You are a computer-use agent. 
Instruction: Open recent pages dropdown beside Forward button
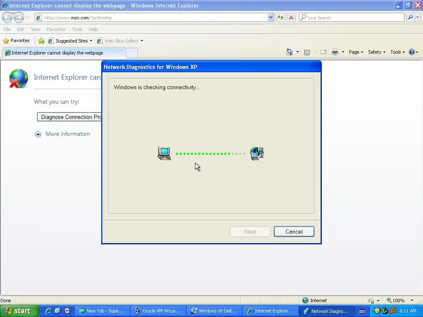(28, 18)
